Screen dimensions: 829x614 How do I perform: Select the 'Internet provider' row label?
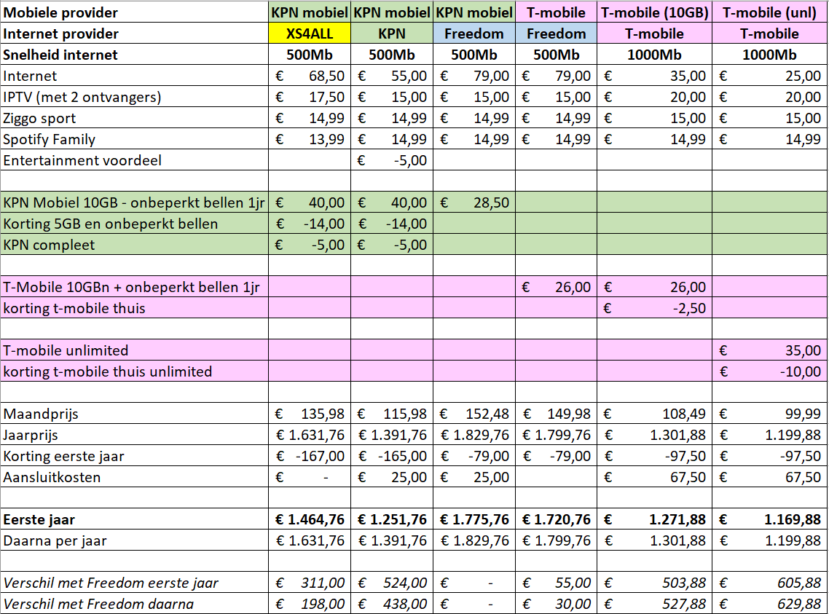(x=134, y=34)
